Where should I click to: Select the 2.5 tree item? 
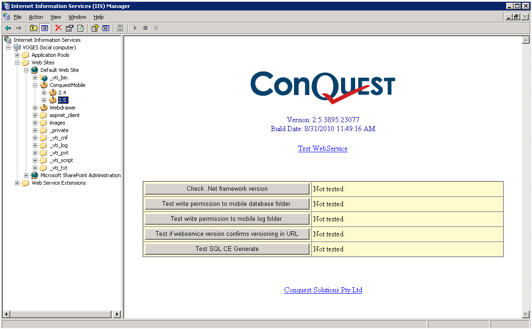click(x=63, y=100)
